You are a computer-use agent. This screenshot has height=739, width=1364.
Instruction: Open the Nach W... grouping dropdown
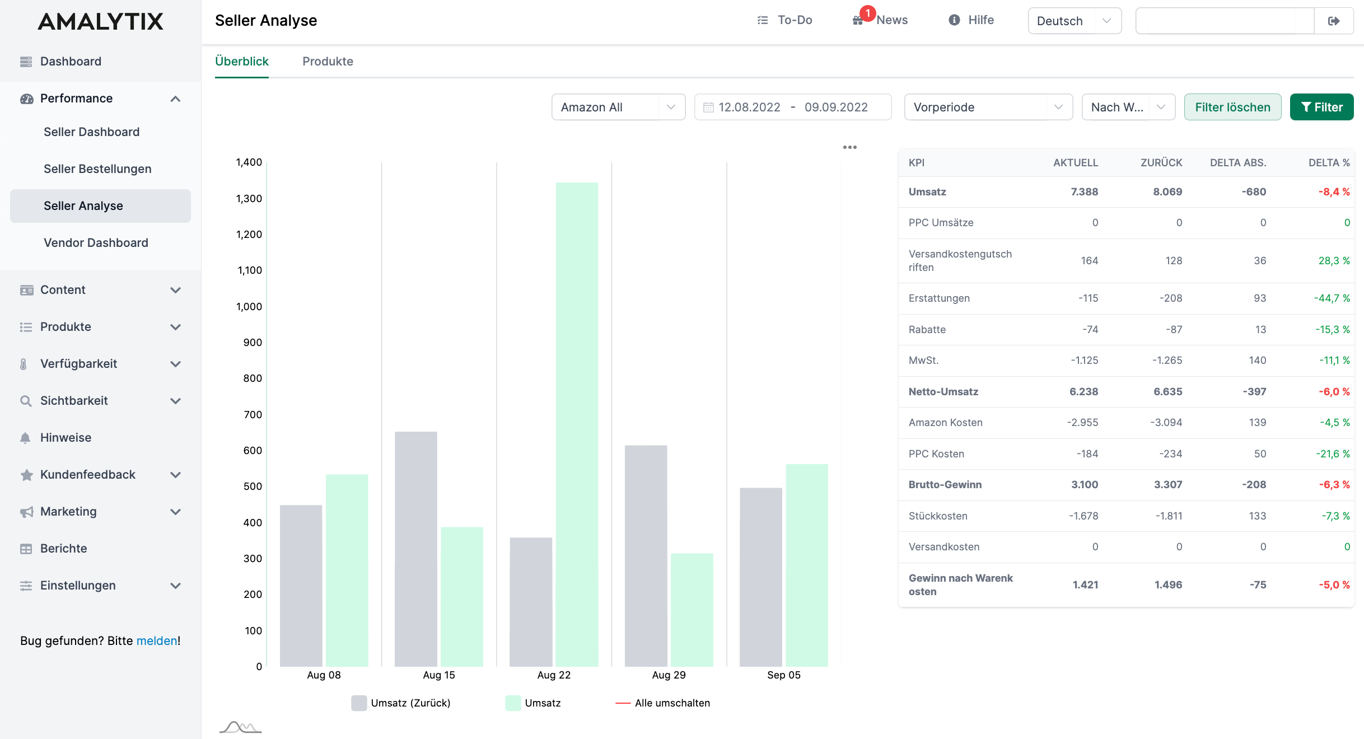coord(1128,107)
